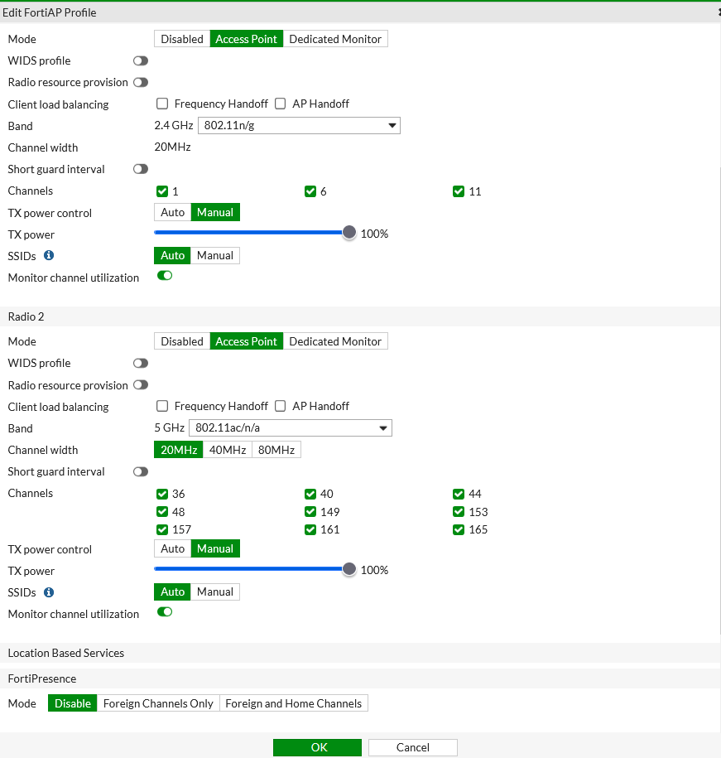Select Foreign Channels Only FortiPresence mode
This screenshot has height=758, width=721.
158,703
